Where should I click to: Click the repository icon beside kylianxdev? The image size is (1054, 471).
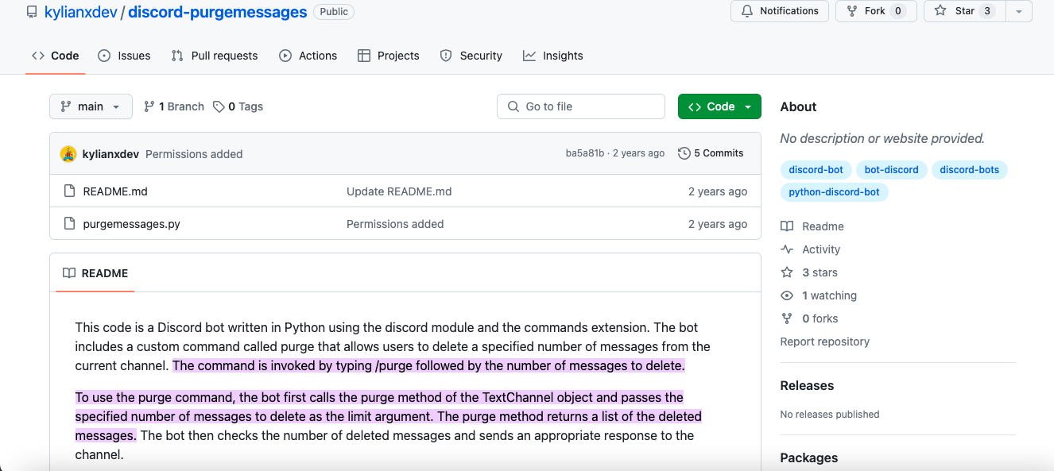click(32, 12)
